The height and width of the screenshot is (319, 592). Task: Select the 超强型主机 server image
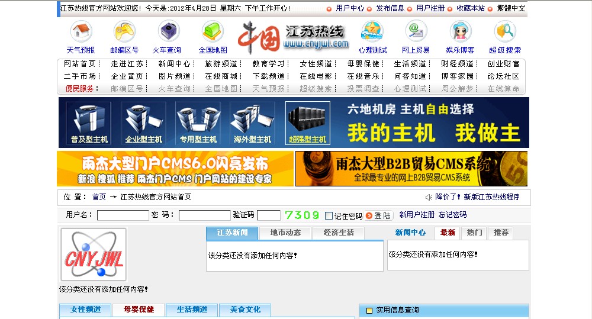308,123
